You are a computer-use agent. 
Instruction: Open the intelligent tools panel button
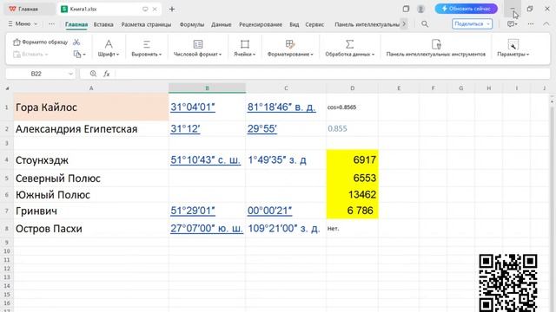click(x=436, y=48)
